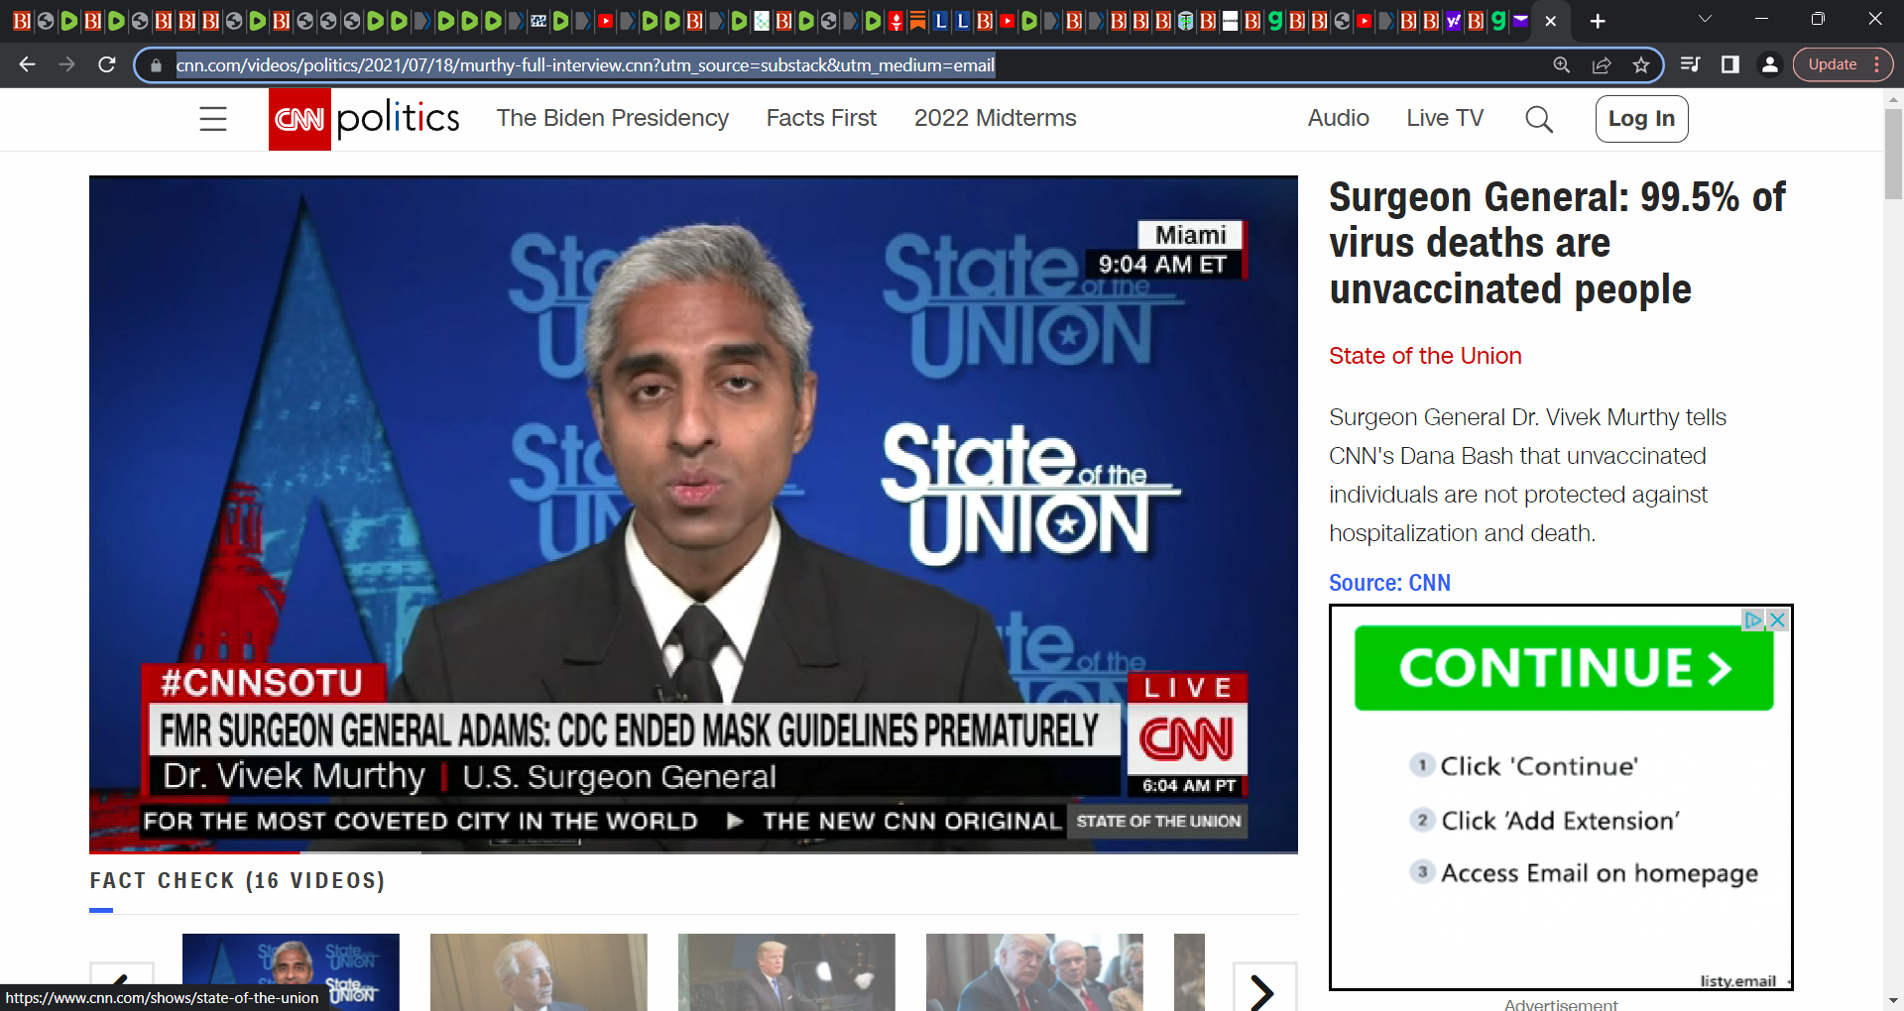This screenshot has height=1011, width=1904.
Task: Switch to the red torch icon tab
Action: (x=895, y=21)
